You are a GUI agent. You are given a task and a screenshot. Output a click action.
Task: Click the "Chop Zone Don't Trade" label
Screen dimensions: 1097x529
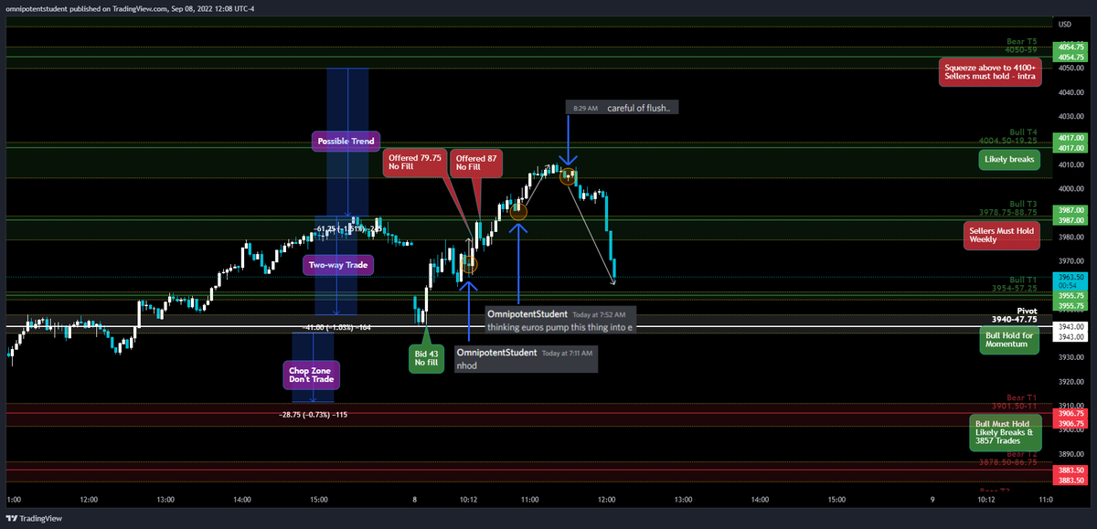313,374
